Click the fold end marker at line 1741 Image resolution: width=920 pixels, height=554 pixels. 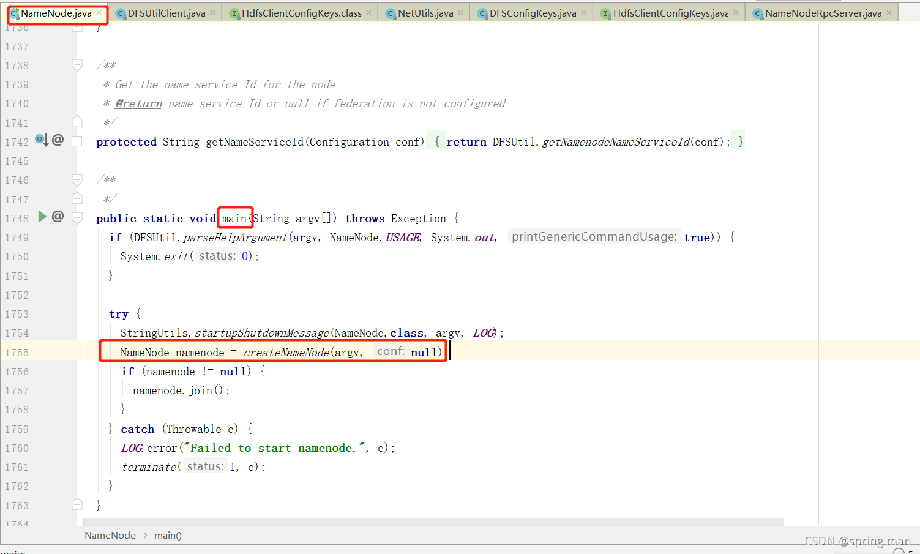coord(77,121)
